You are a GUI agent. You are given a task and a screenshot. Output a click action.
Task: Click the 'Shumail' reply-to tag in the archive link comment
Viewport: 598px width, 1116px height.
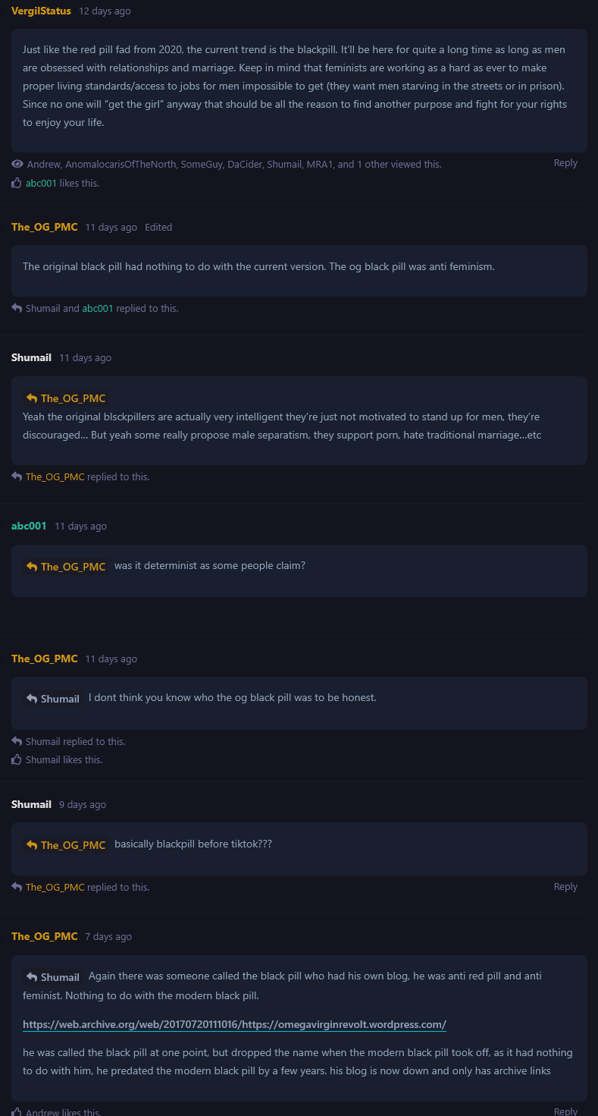coord(53,977)
